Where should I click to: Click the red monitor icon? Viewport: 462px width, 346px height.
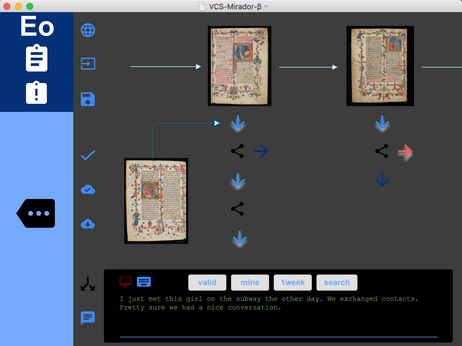(125, 282)
